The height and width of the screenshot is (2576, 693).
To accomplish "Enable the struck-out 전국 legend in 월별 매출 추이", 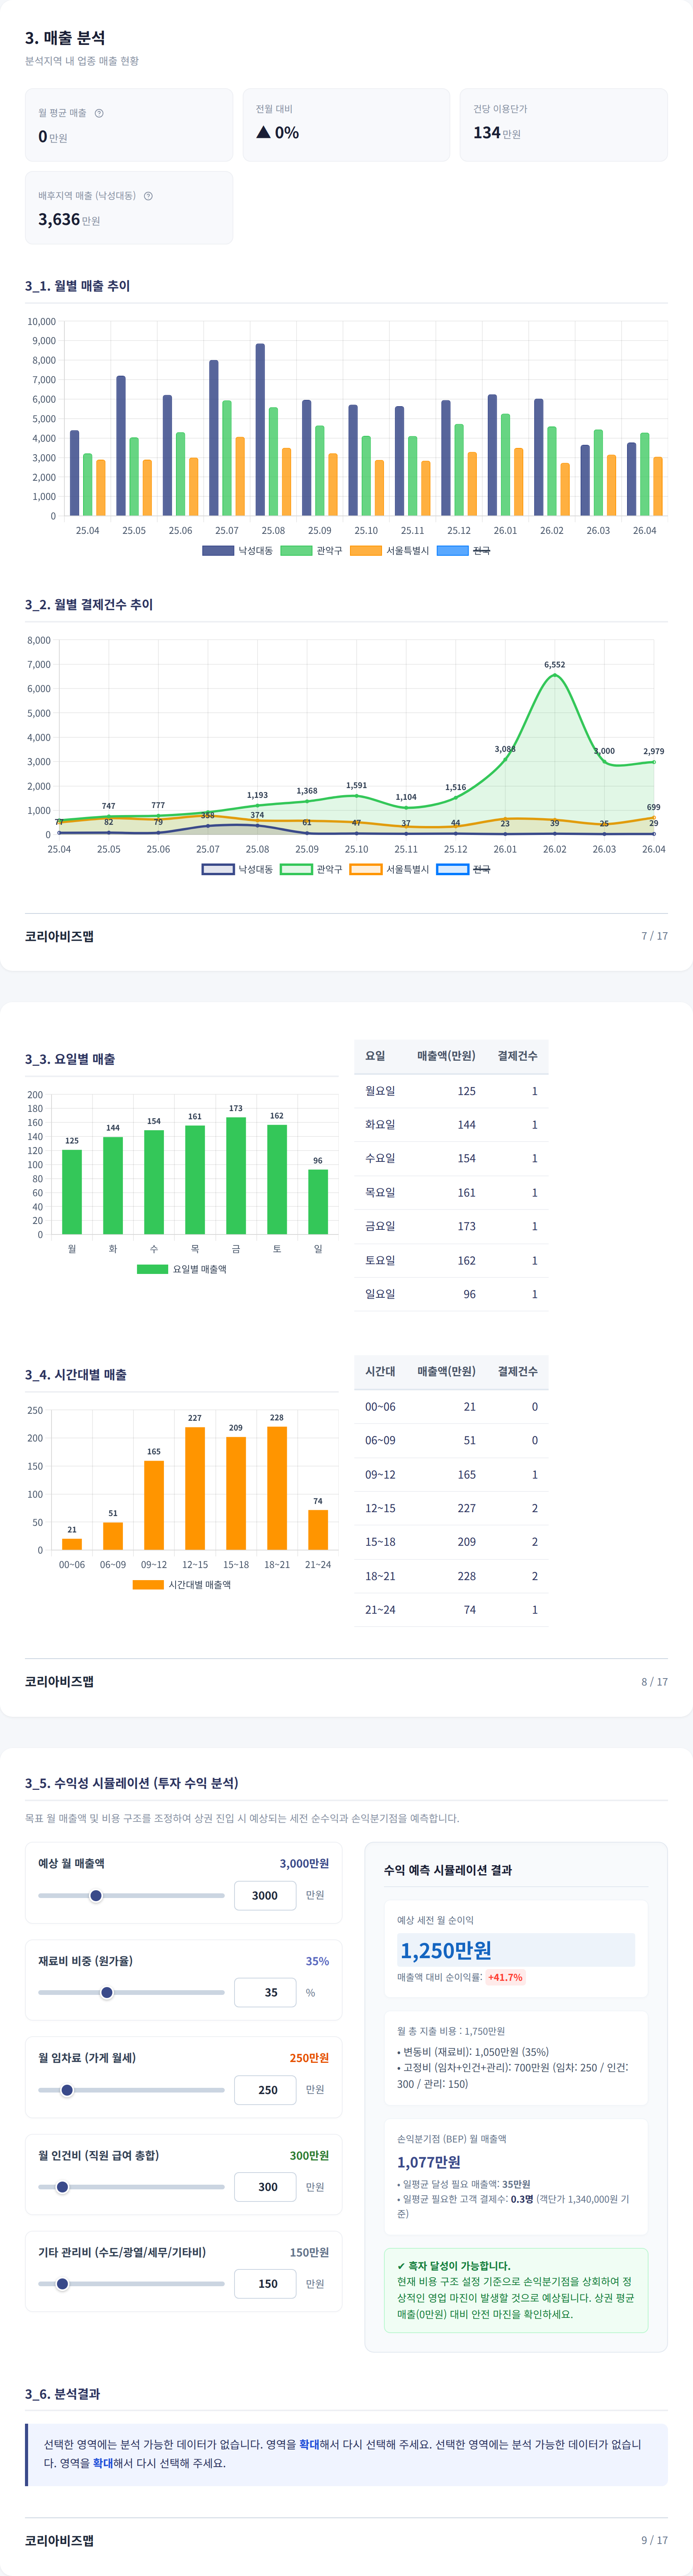I will point(463,551).
